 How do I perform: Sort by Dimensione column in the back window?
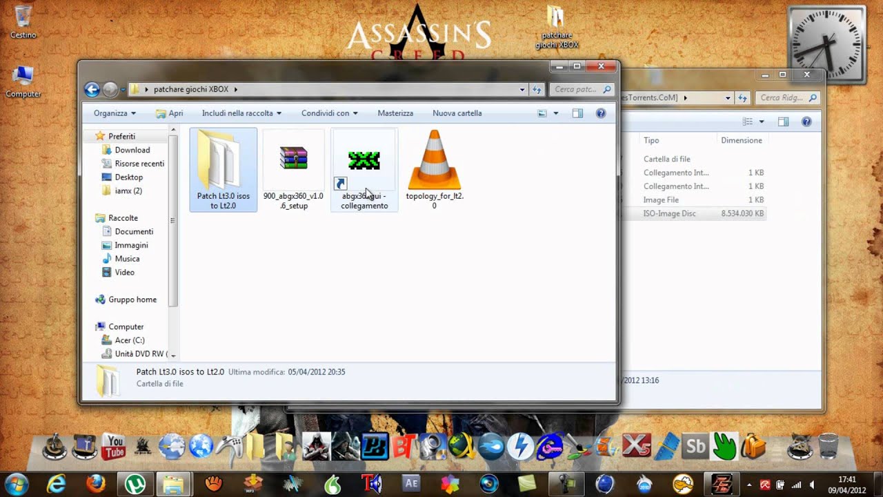(x=742, y=140)
